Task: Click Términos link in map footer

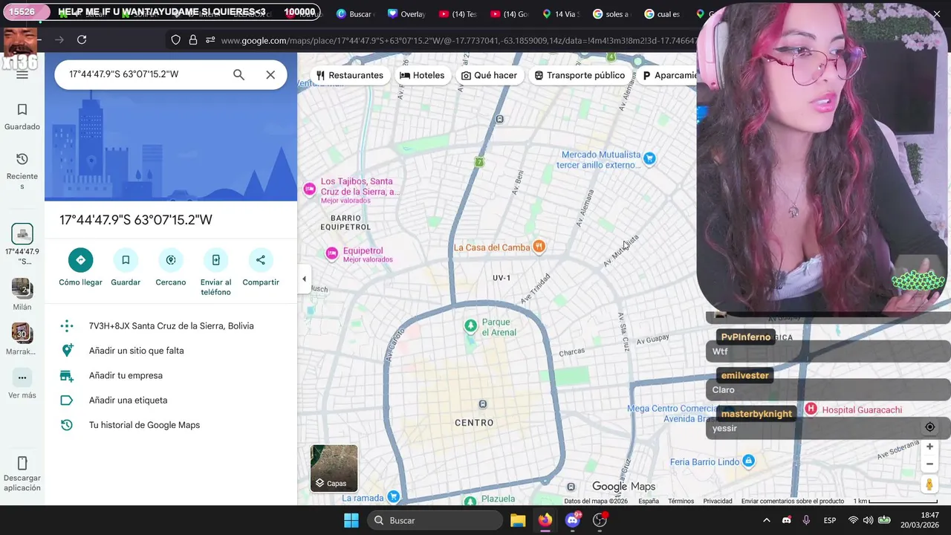Action: pos(681,502)
